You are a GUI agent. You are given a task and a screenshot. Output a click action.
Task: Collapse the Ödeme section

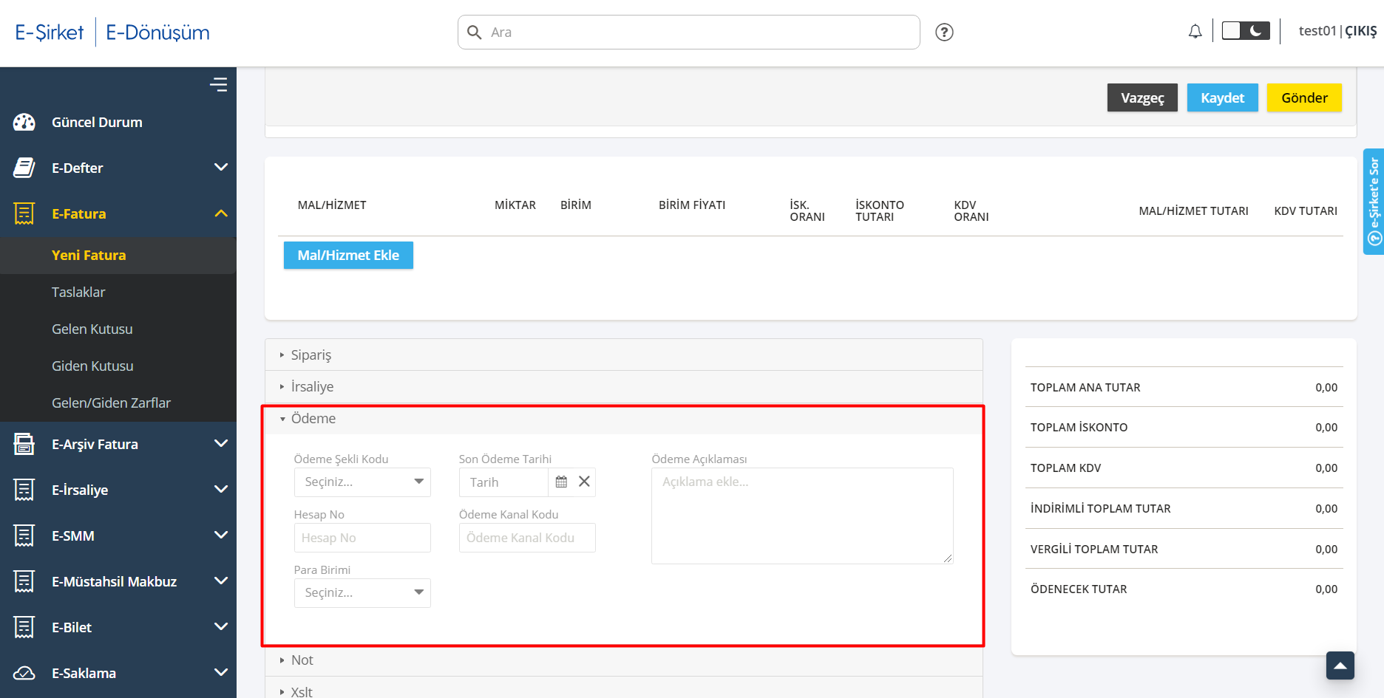pyautogui.click(x=624, y=419)
